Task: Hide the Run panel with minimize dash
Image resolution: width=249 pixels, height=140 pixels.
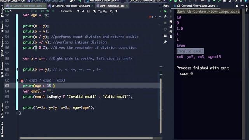Action: 242,6
